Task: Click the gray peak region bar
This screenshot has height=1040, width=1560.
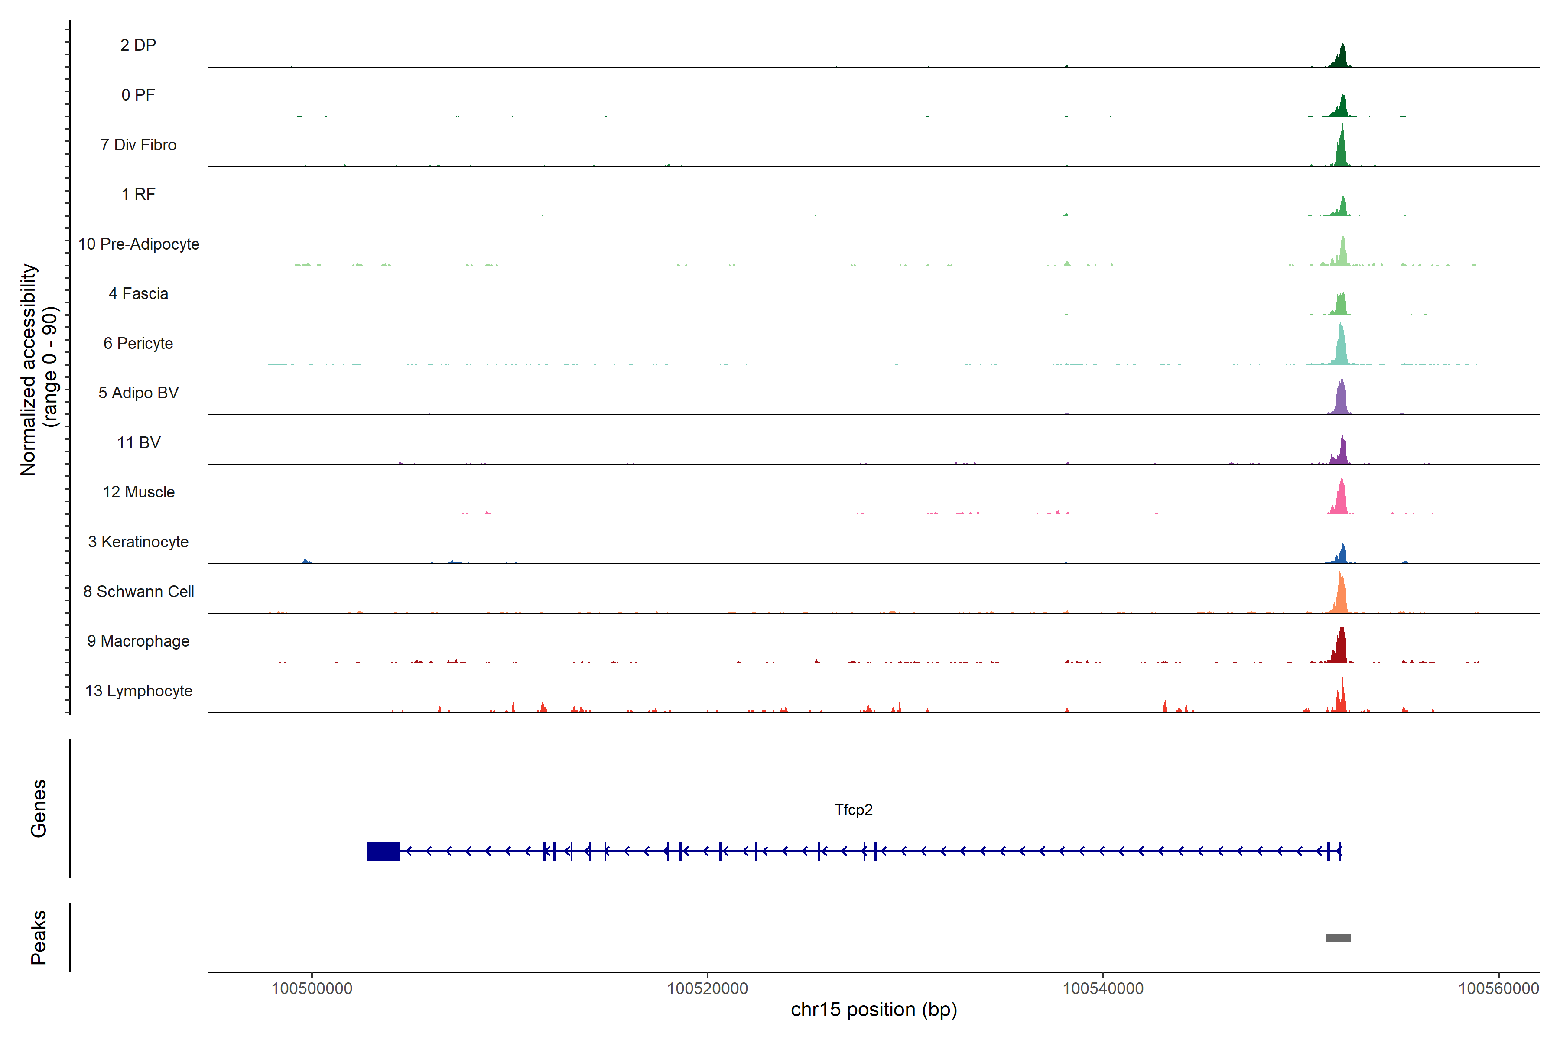Action: pyautogui.click(x=1338, y=938)
